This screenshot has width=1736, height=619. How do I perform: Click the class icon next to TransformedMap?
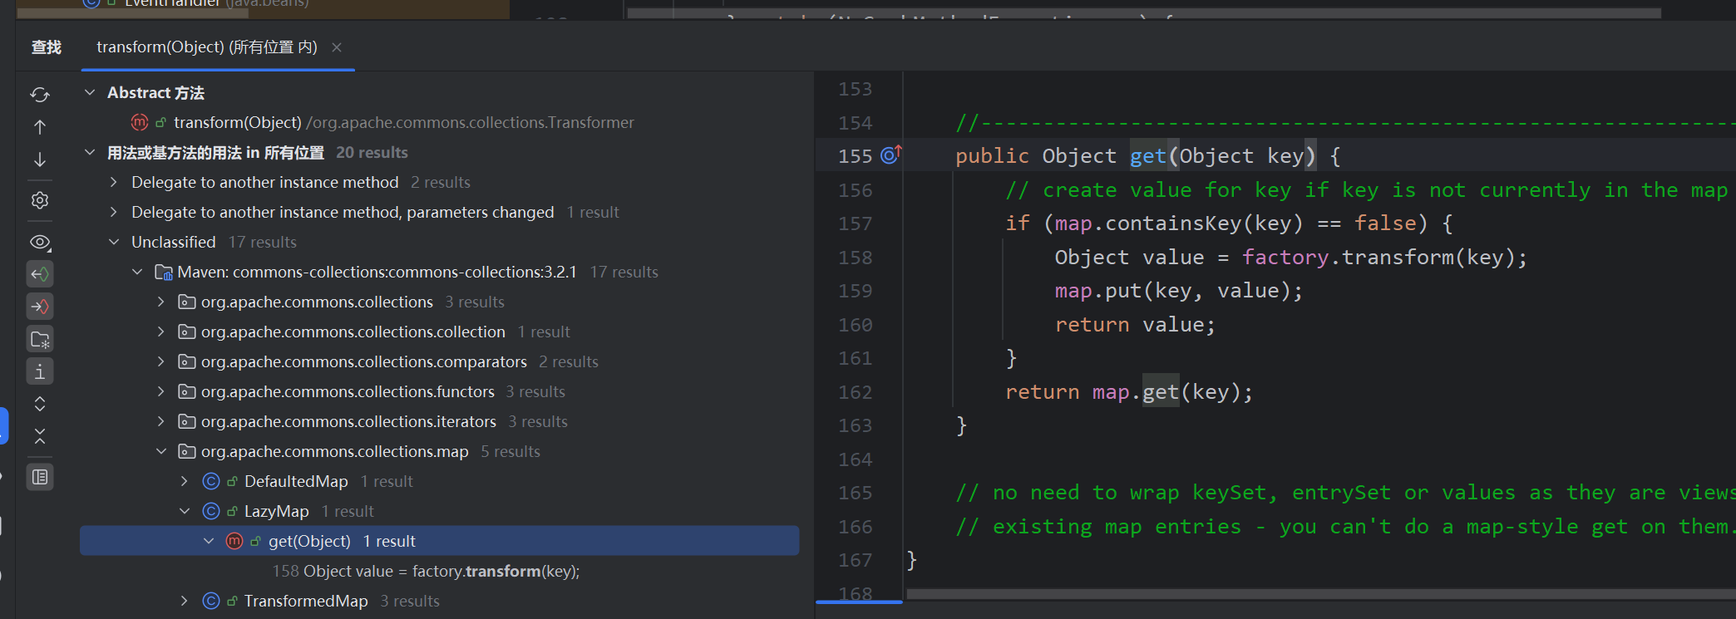(211, 601)
